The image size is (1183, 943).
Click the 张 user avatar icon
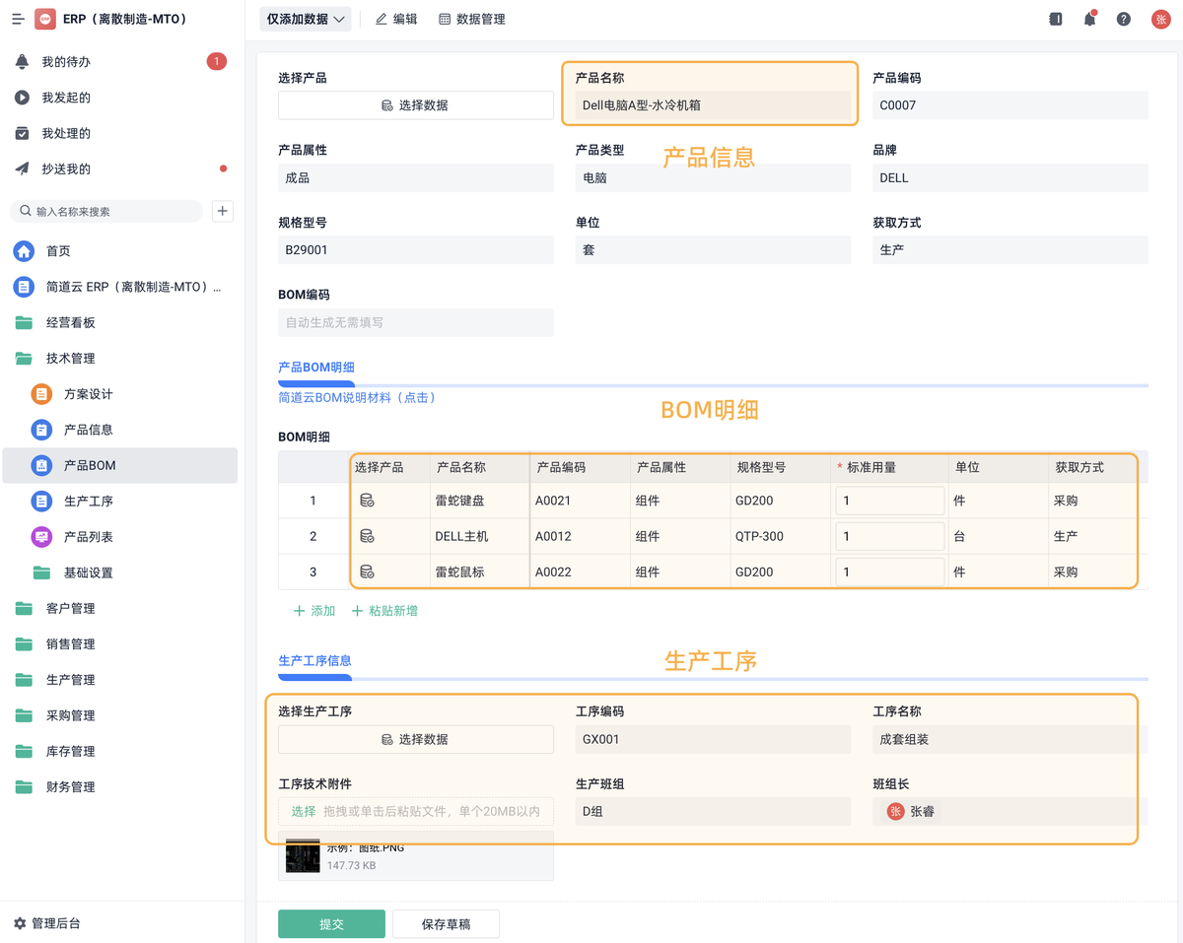(x=1160, y=18)
